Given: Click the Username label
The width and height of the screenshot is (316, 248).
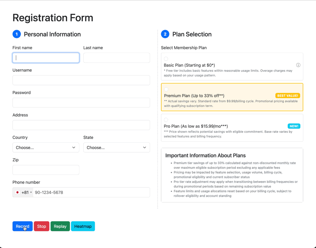Looking at the screenshot, I should tap(22, 70).
